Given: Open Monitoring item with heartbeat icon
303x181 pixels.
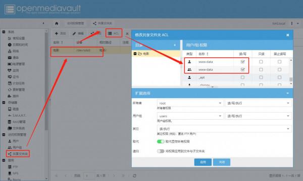Looking at the screenshot, I should click(13, 70).
